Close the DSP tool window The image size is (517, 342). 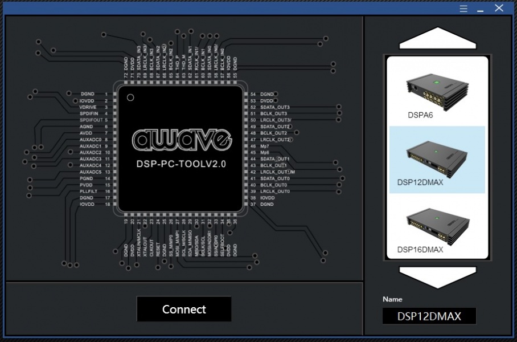[x=499, y=8]
